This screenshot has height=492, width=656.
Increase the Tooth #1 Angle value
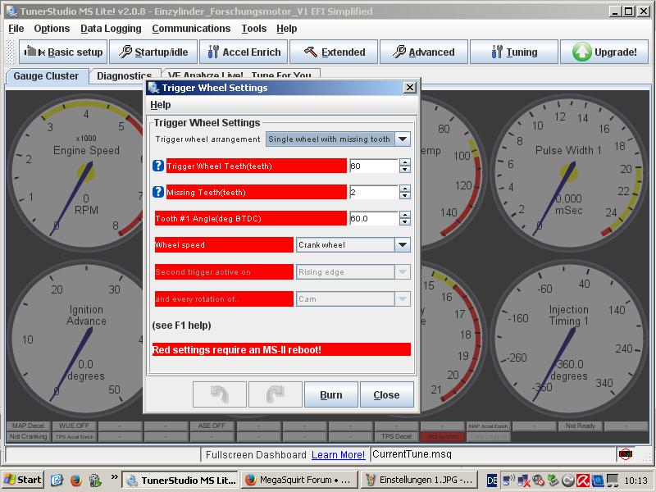point(405,215)
